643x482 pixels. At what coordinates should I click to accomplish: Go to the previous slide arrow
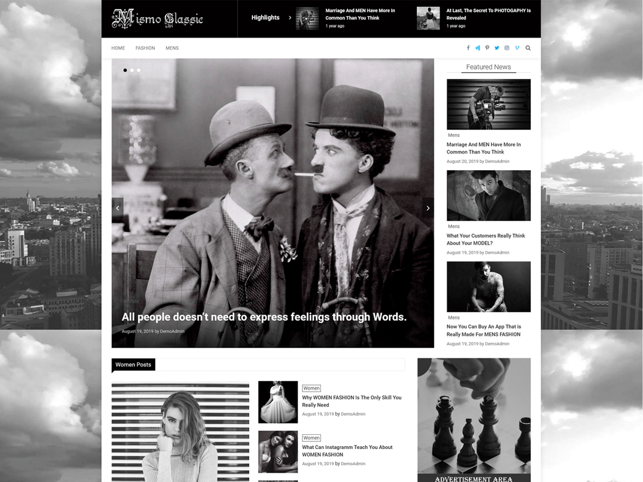118,208
